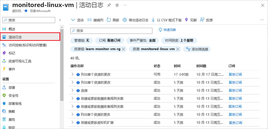
Task: Sort by the 状态 column header
Action: coord(157,66)
